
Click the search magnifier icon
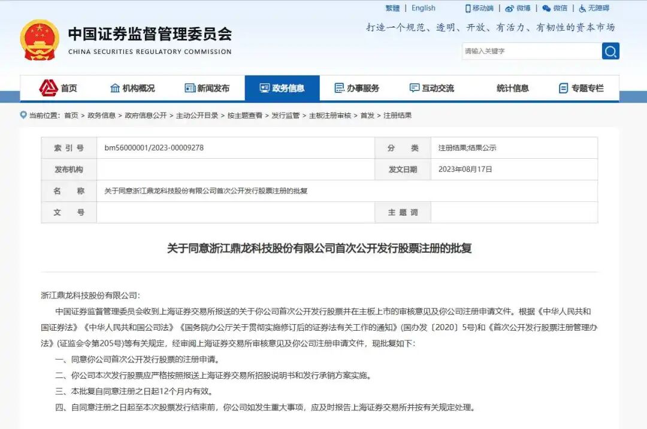click(x=610, y=51)
